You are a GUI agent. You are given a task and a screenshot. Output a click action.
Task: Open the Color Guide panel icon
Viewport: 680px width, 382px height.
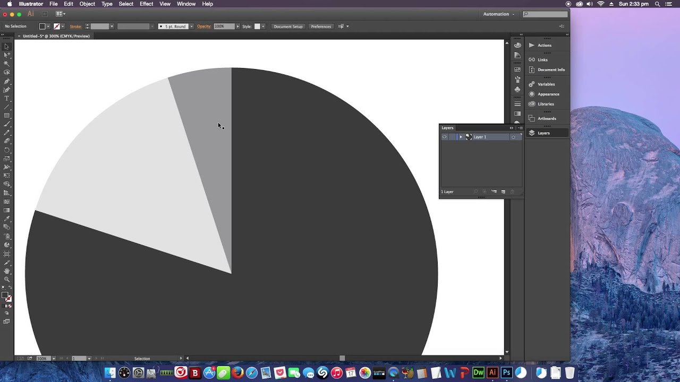pyautogui.click(x=517, y=55)
